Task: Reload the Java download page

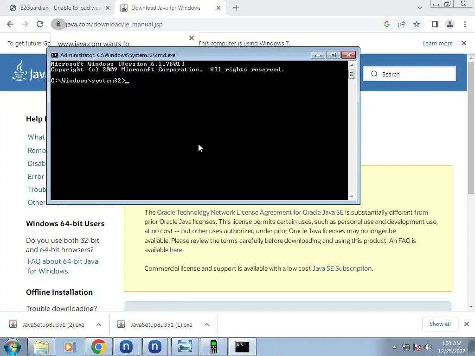Action: (40, 24)
